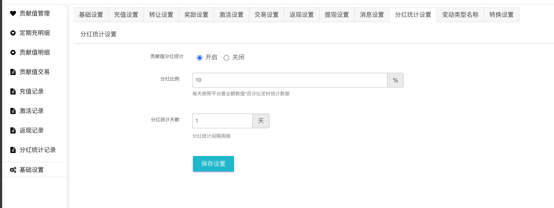Click the shield icon next to 贡献值明细
This screenshot has height=208, width=554.
[13, 52]
